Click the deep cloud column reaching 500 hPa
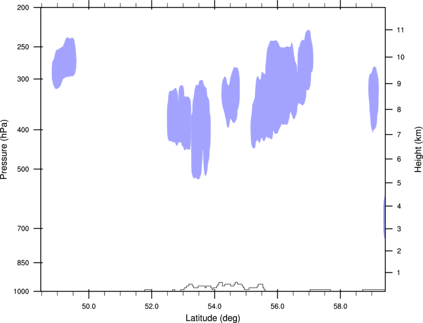This screenshot has width=423, height=323. click(x=201, y=129)
